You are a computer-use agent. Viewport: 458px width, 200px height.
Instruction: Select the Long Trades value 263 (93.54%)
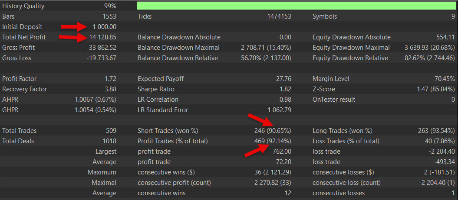coord(436,131)
